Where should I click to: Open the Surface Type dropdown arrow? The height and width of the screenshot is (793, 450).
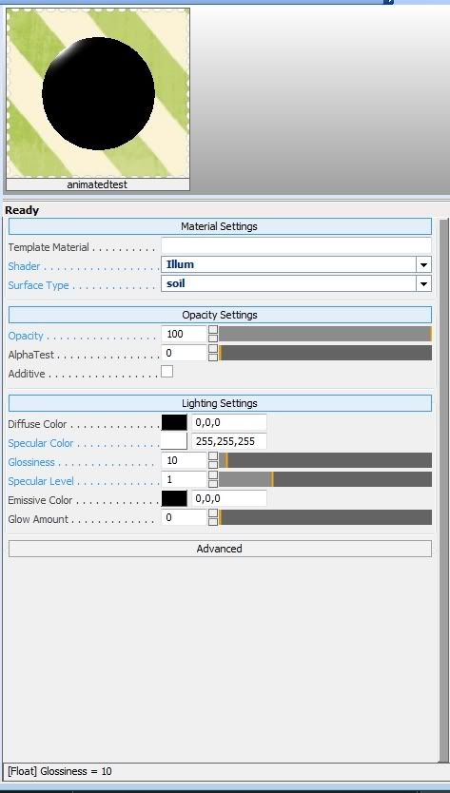tap(423, 283)
